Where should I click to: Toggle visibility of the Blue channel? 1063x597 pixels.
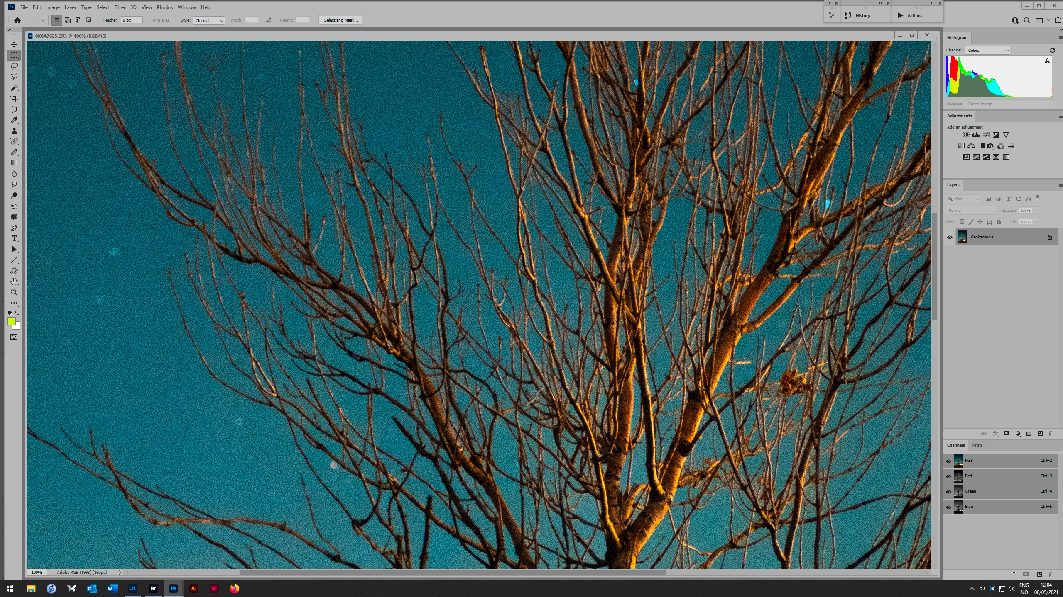948,507
